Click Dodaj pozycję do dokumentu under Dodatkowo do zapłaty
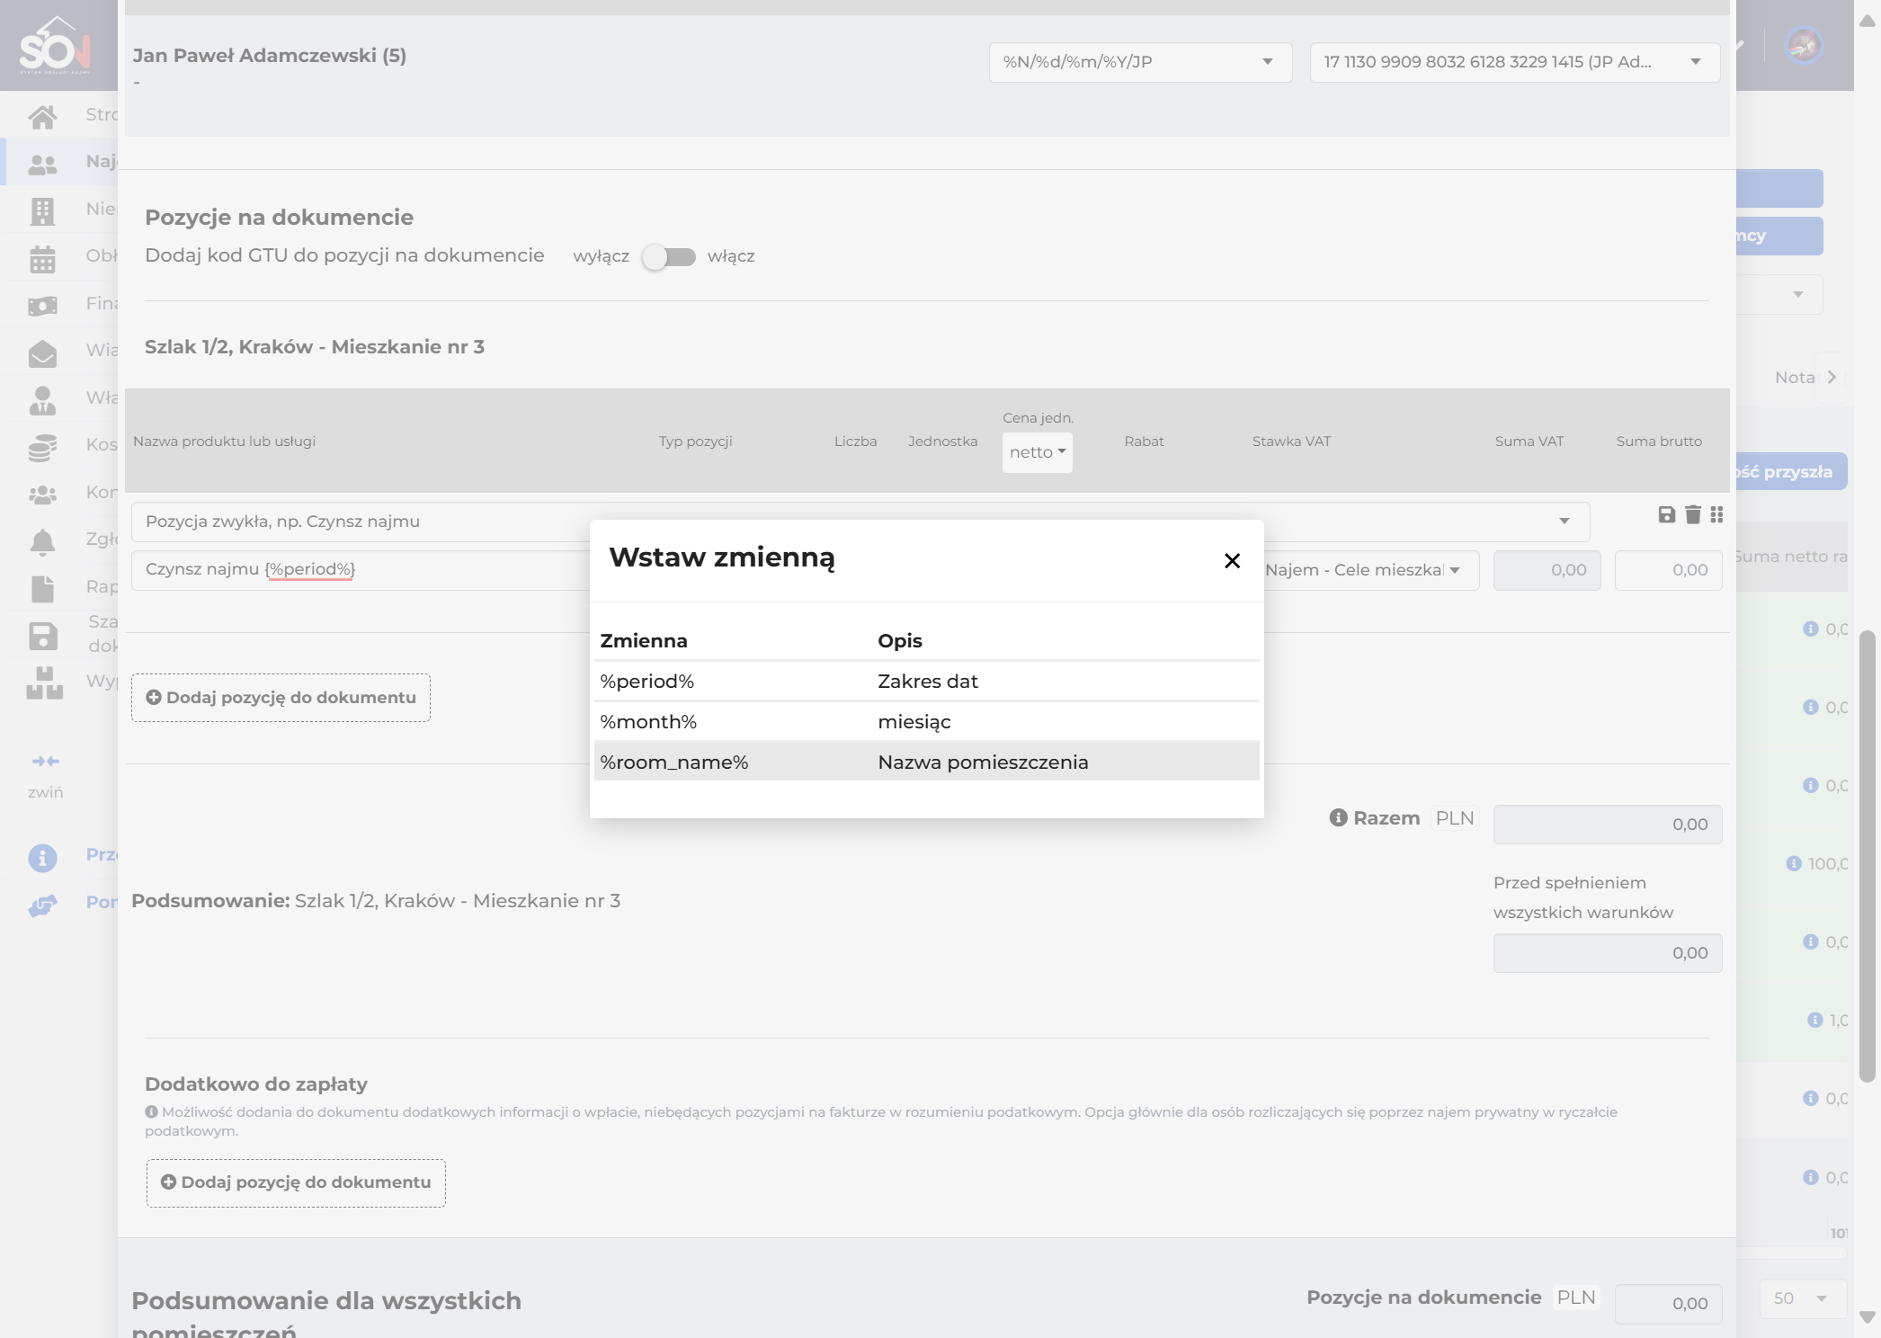1881x1338 pixels. pyautogui.click(x=296, y=1182)
